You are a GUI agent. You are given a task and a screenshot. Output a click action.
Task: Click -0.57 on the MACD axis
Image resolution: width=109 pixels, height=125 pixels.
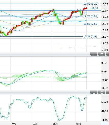104,88
